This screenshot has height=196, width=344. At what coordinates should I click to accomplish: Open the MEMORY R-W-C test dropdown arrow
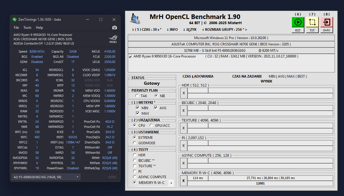pos(171,183)
